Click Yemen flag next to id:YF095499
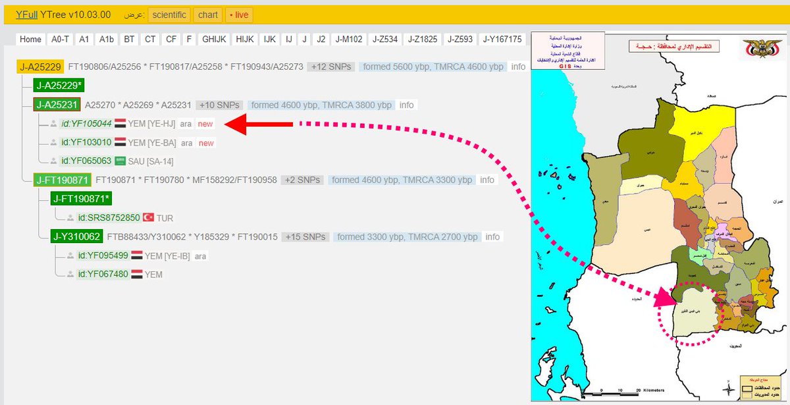The width and height of the screenshot is (790, 405). coord(137,256)
